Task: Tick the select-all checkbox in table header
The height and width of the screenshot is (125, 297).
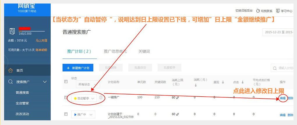Action: click(66, 82)
